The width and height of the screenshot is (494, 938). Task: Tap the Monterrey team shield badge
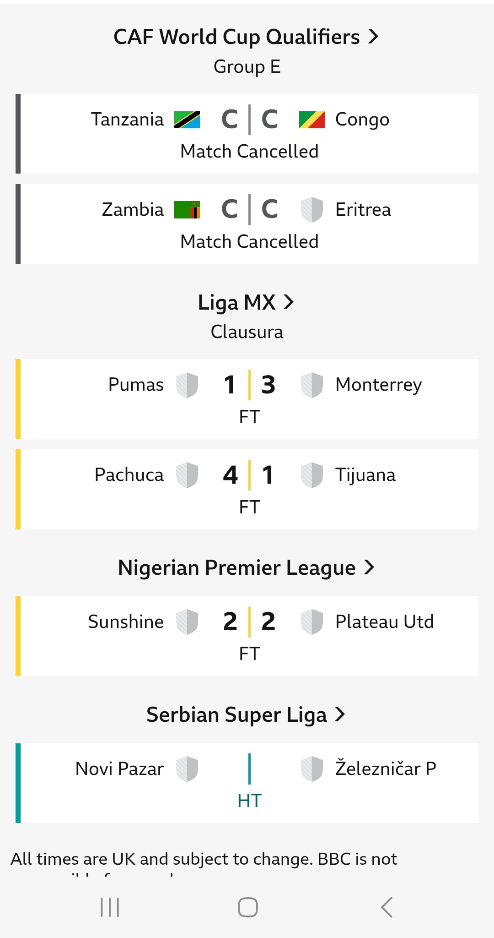[311, 385]
